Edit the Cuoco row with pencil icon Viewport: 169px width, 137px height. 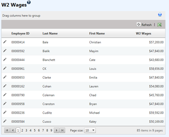(5, 121)
